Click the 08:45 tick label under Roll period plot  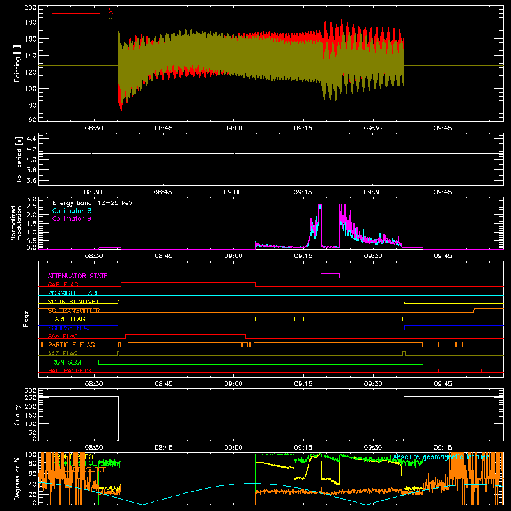(x=164, y=192)
